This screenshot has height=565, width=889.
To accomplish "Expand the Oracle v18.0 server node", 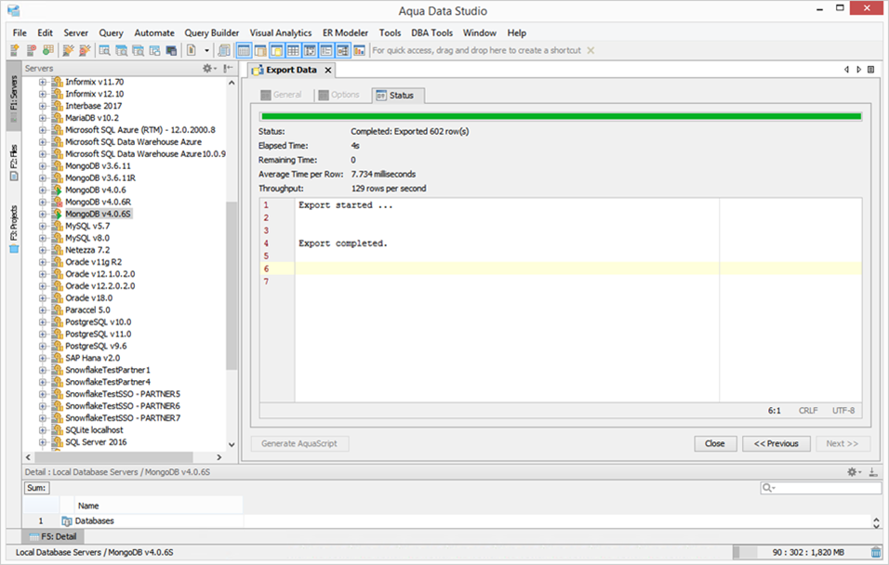I will [x=43, y=298].
